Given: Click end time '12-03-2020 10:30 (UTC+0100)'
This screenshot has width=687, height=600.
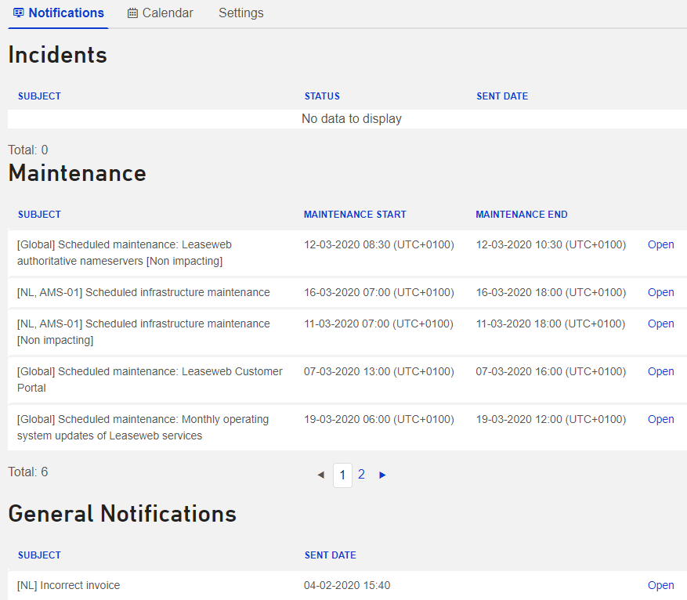Looking at the screenshot, I should coord(551,244).
